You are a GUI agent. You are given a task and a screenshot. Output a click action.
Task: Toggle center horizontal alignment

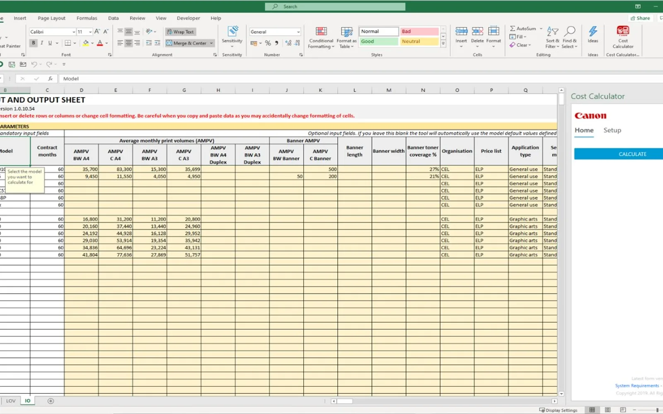128,43
